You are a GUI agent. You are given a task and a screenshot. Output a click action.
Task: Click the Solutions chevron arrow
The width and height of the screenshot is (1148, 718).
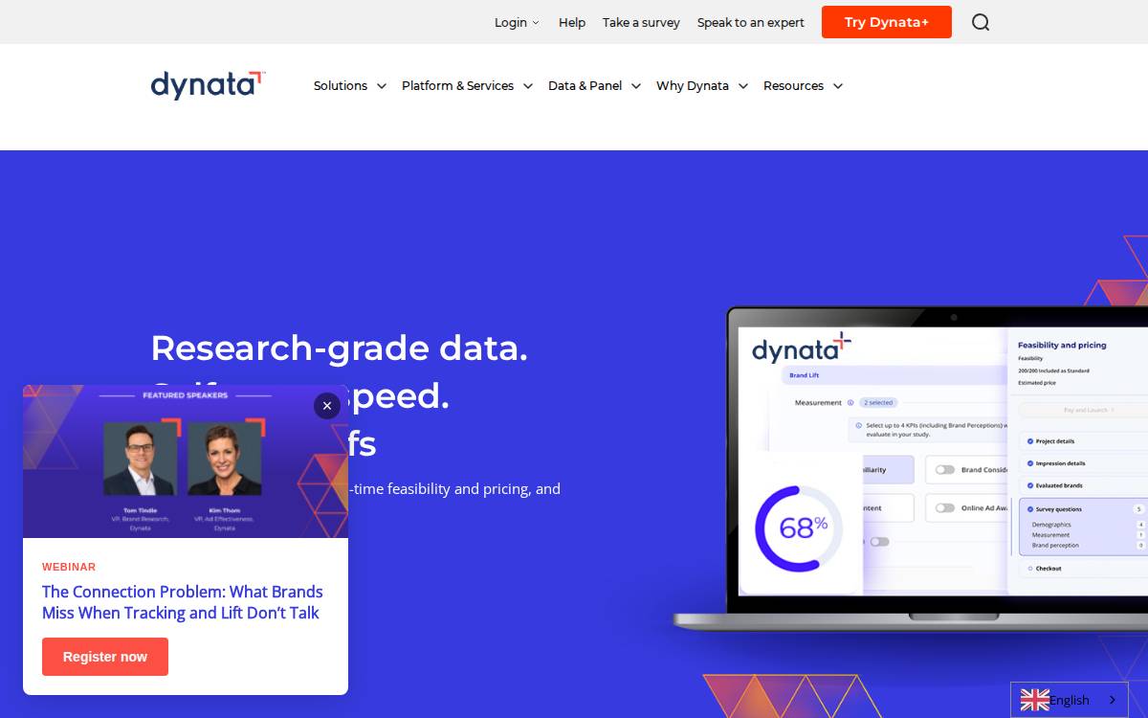pyautogui.click(x=381, y=86)
